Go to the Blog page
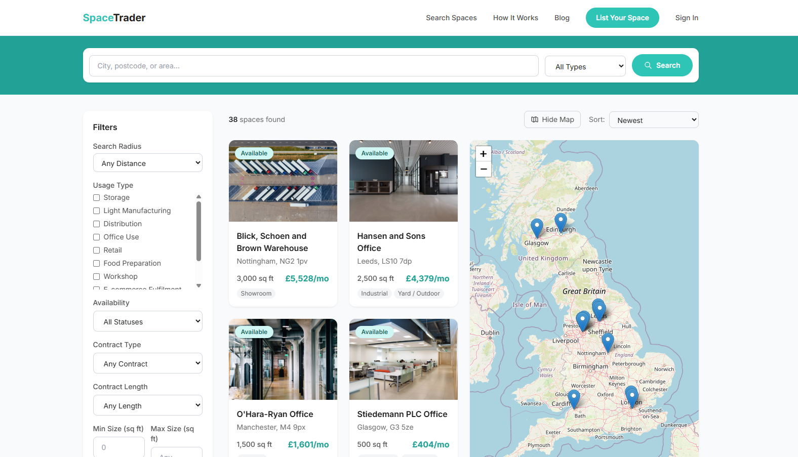Image resolution: width=798 pixels, height=457 pixels. point(562,18)
